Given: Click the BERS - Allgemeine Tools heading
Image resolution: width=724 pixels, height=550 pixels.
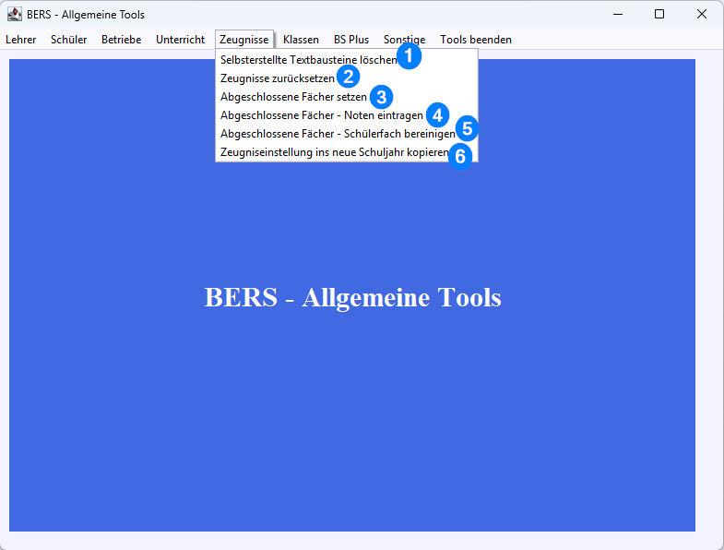Looking at the screenshot, I should click(352, 298).
